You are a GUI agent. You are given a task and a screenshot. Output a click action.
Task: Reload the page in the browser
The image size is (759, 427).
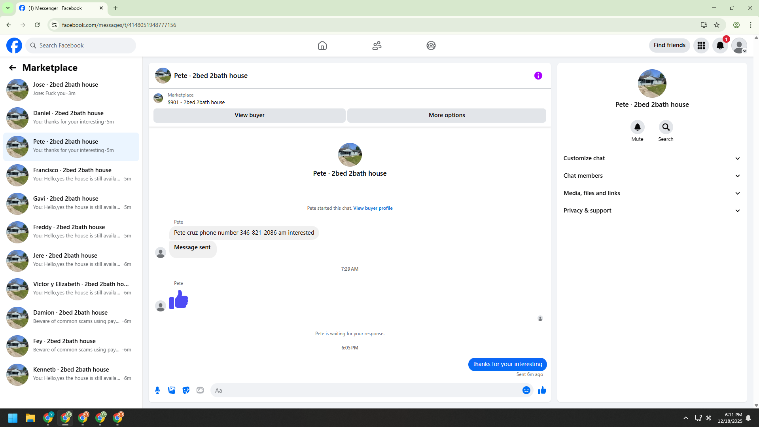[37, 25]
